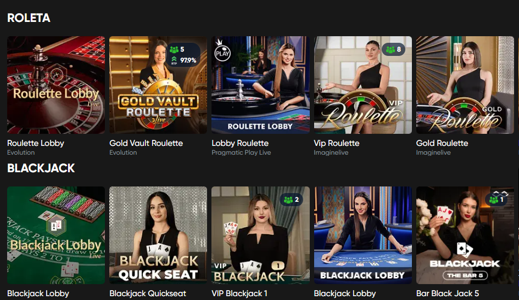This screenshot has height=300, width=519.
Task: Open the Blackjack Quick Seat thumbnail
Action: pyautogui.click(x=158, y=235)
